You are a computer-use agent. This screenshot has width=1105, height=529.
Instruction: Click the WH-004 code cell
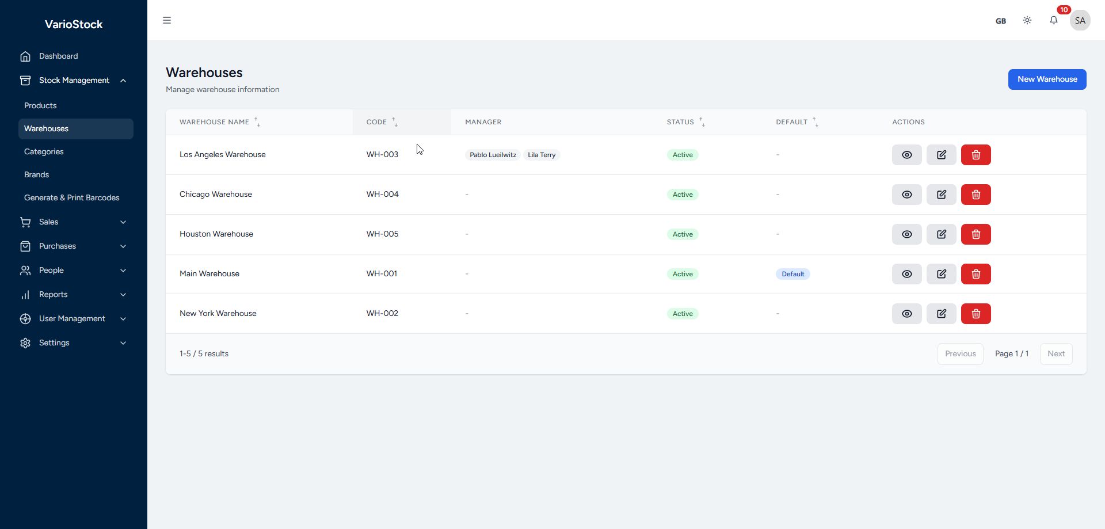pos(383,195)
